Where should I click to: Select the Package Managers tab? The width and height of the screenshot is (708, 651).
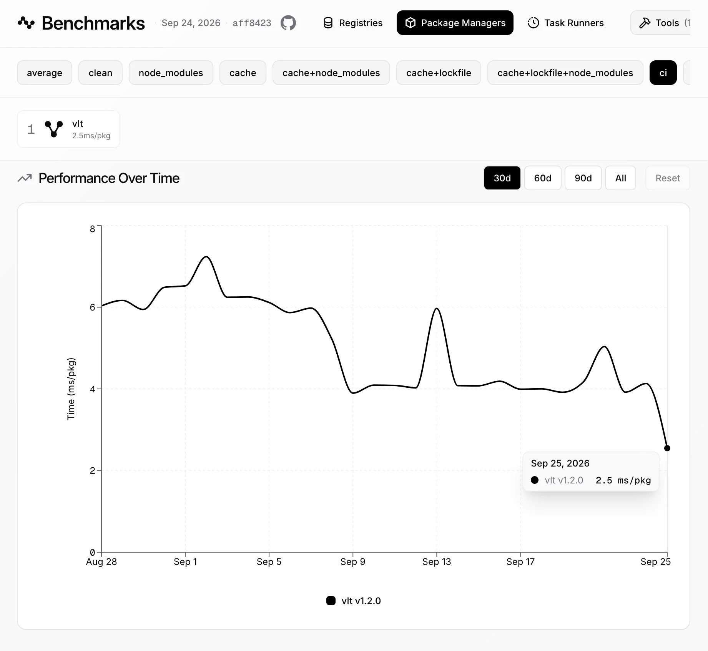455,23
